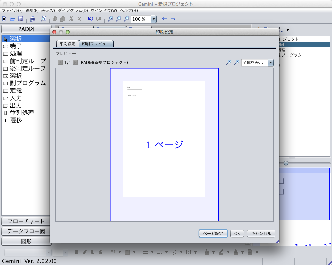The image size is (332, 265).
Task: Expand the line style dropdown arrow
Action: pos(167,252)
